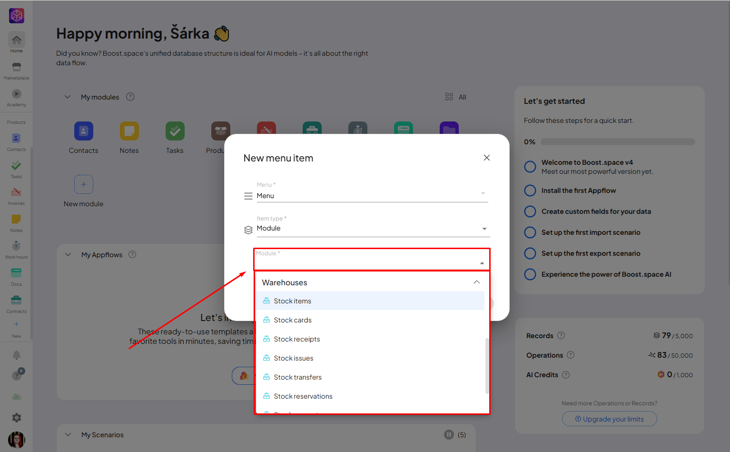Click the New module plus tile
730x452 pixels.
(x=84, y=184)
